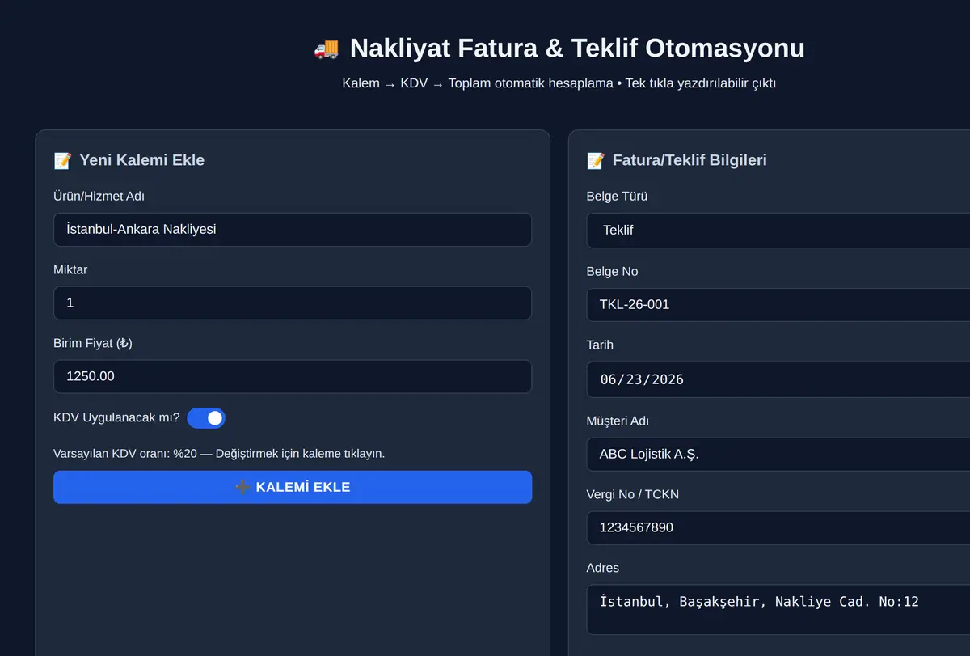
Task: Click the Müşteri Adı label
Action: (x=618, y=421)
